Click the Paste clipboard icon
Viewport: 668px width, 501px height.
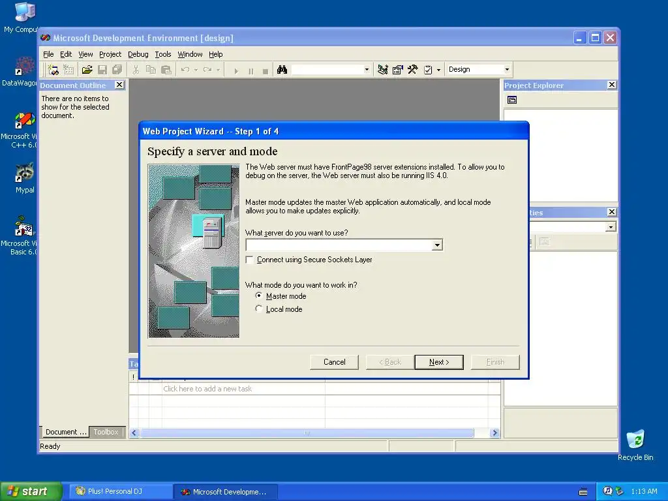166,69
